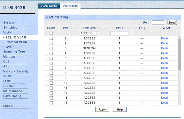Check the box for port 14

(x=51, y=103)
